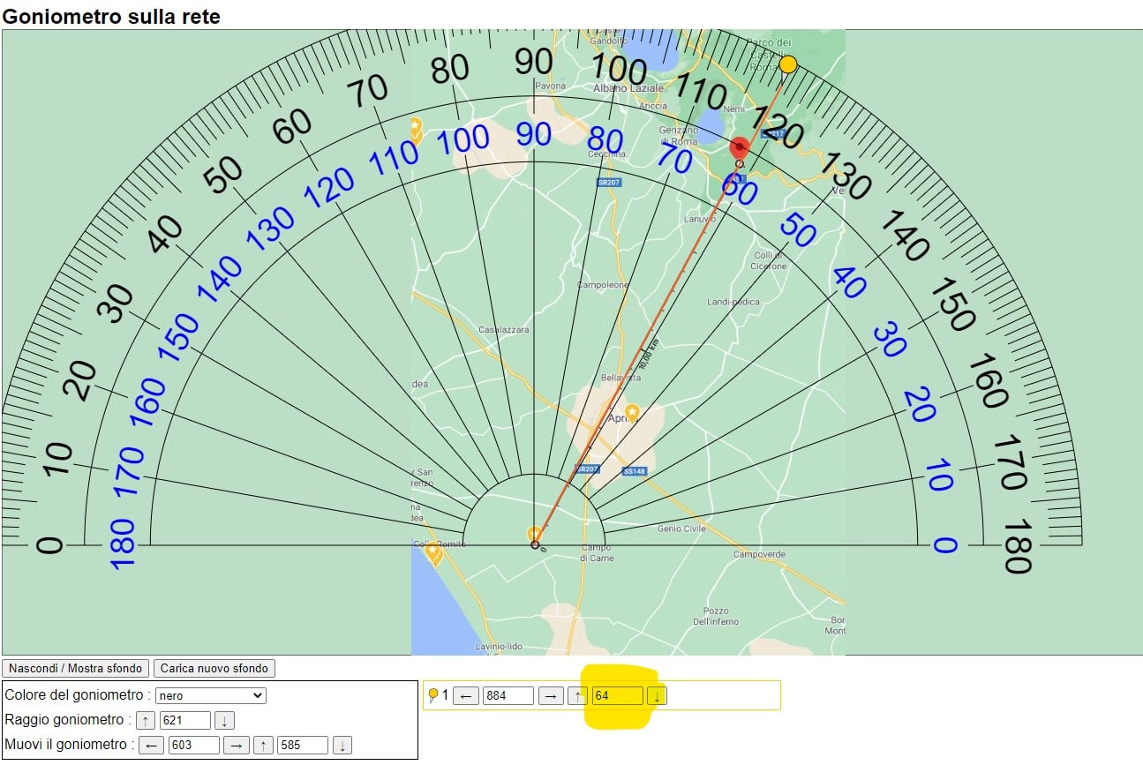Move pin 1 right with arrow button
The width and height of the screenshot is (1143, 765).
(x=551, y=695)
